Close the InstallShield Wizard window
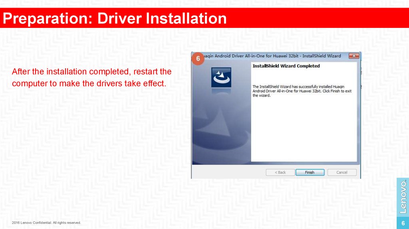Viewport: 409px width, 229px height. pyautogui.click(x=354, y=56)
